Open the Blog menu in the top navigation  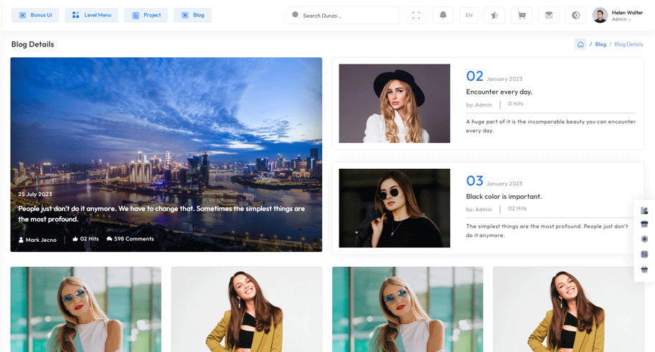tap(192, 15)
